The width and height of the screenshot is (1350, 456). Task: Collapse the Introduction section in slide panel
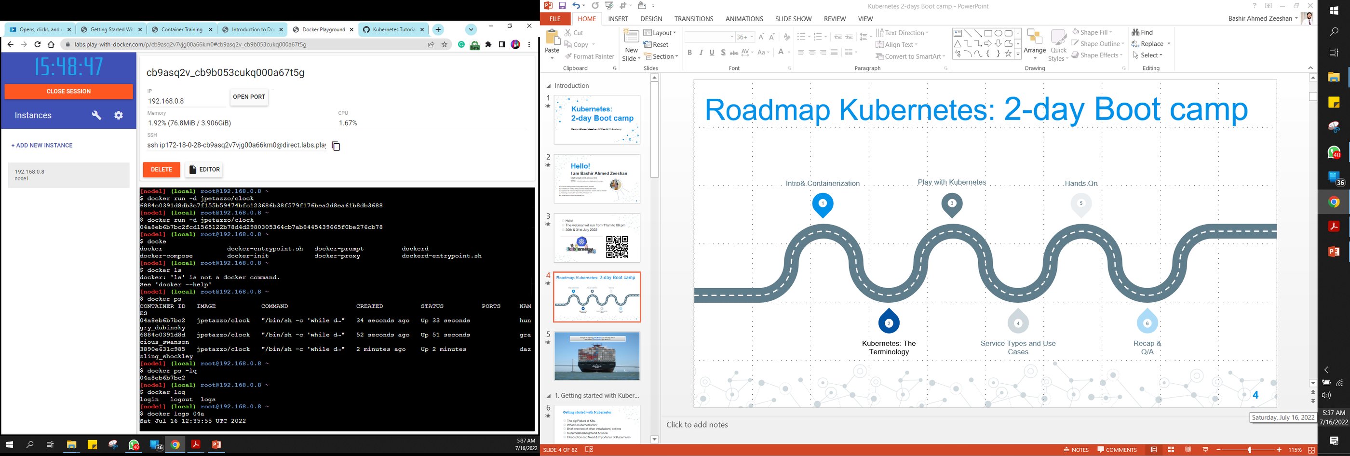tap(549, 86)
